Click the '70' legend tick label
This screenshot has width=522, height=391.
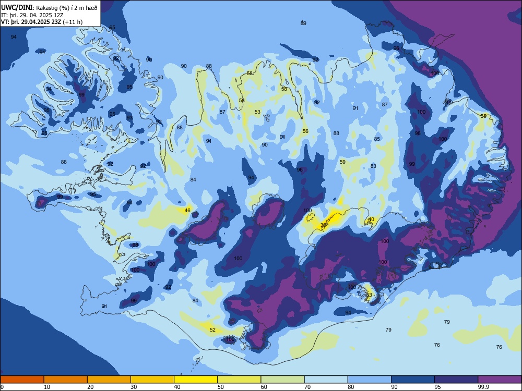307,387
